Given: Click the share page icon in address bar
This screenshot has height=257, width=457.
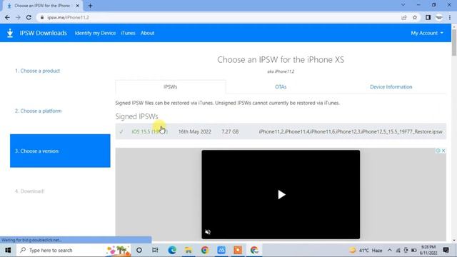Looking at the screenshot, I should (x=404, y=17).
